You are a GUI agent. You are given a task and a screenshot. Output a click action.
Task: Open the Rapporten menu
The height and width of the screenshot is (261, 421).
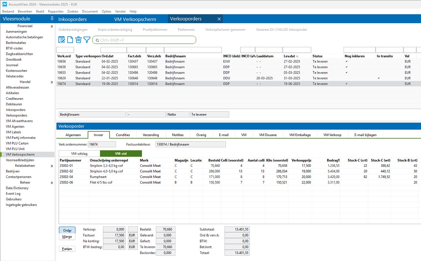56,11
